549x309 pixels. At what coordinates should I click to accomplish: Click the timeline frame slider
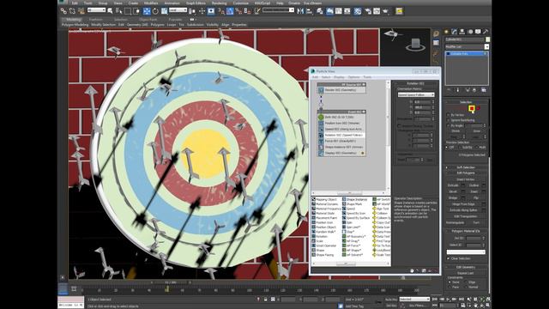pyautogui.click(x=171, y=282)
